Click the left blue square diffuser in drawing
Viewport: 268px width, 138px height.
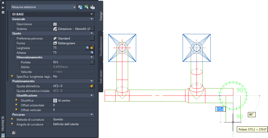tap(122, 48)
